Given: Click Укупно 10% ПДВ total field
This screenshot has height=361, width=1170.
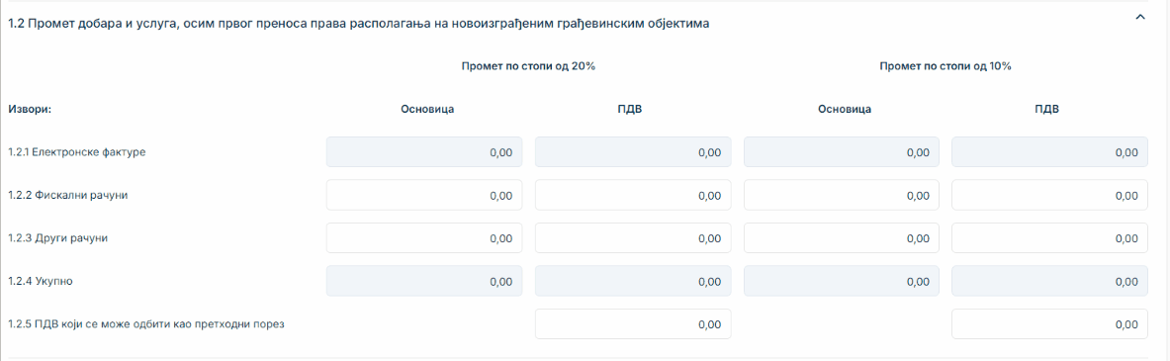Looking at the screenshot, I should [1050, 281].
